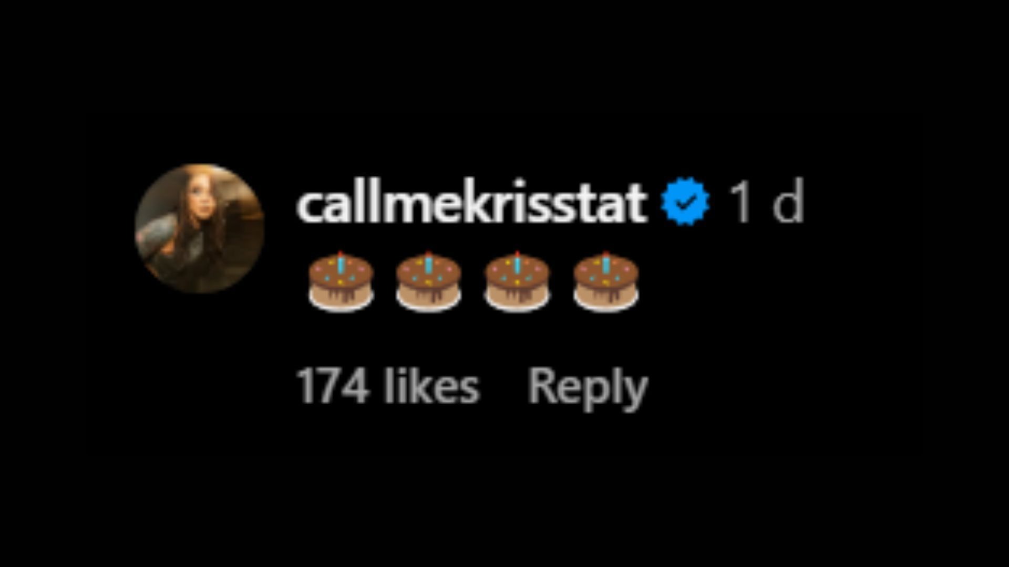Tap the checkmark next to callmekrisstat

(685, 202)
